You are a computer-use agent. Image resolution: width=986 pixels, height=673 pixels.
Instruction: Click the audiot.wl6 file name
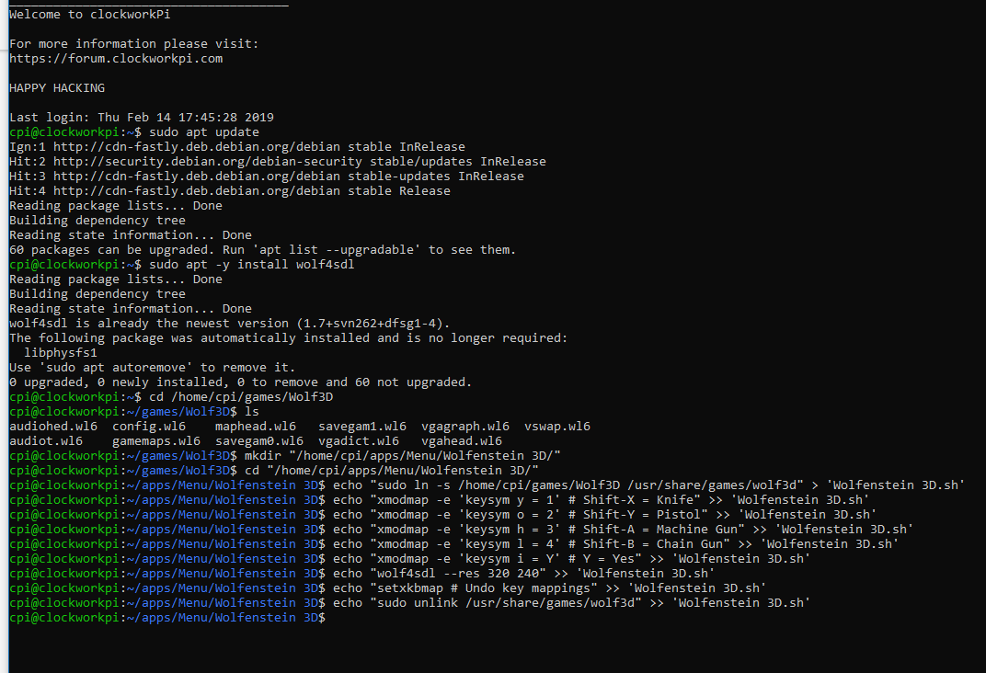46,441
